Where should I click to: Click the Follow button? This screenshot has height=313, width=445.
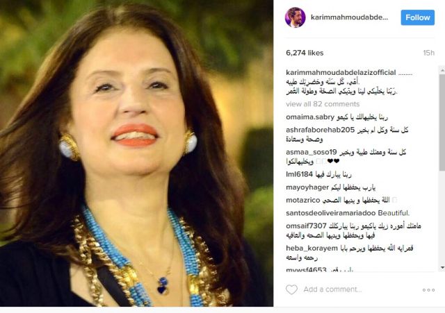[x=417, y=17]
